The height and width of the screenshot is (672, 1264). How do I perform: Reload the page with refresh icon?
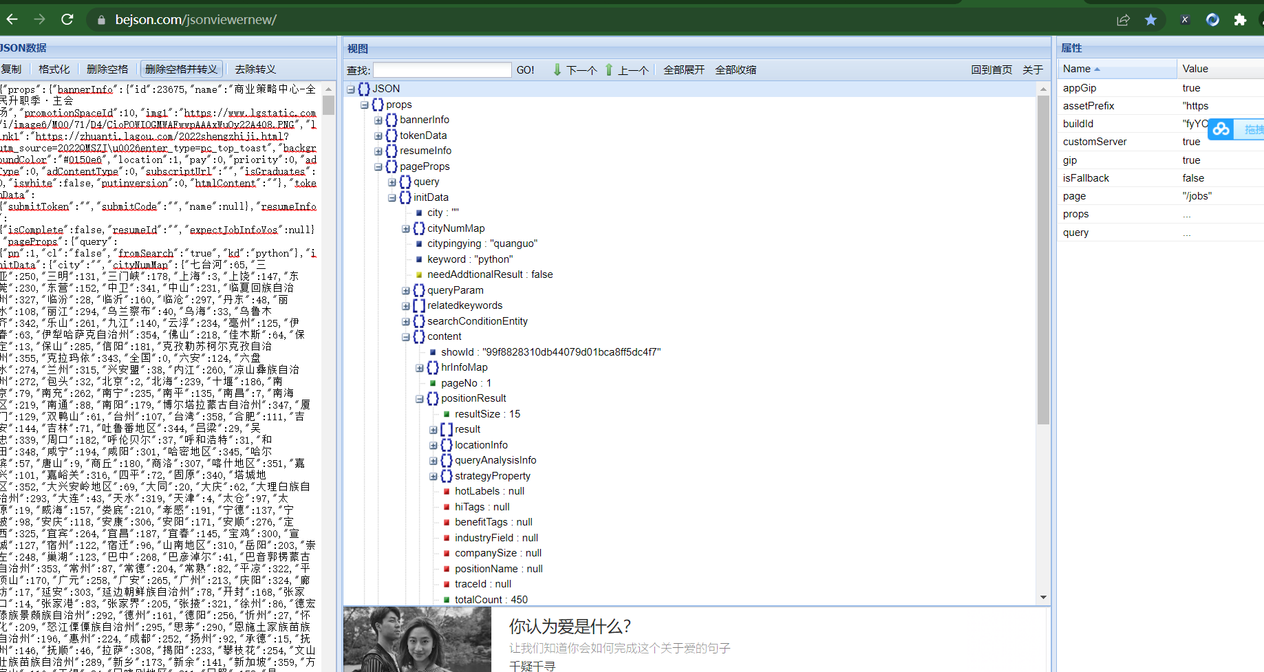click(x=67, y=19)
